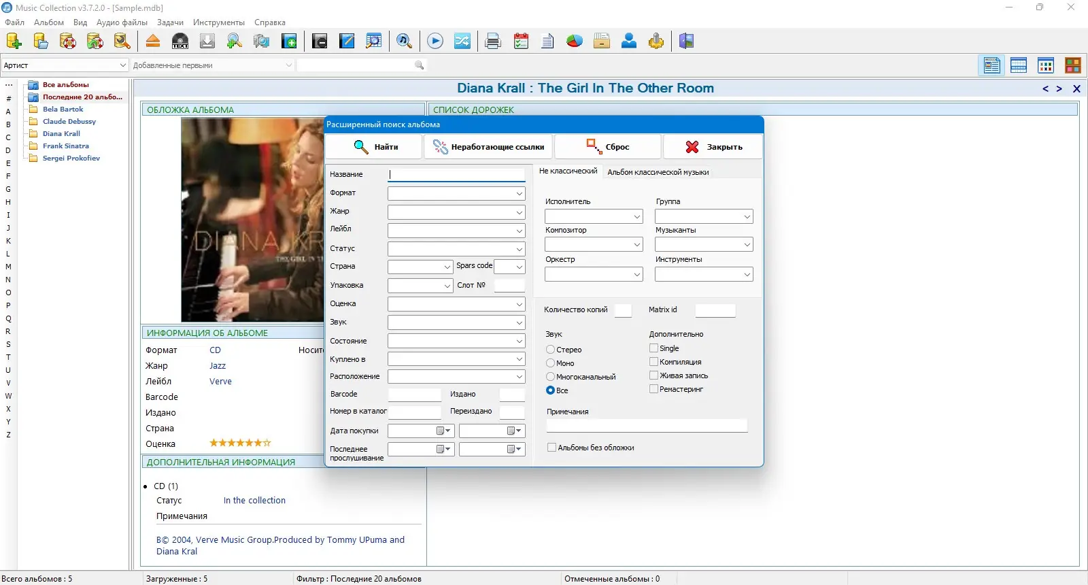Viewport: 1088px width, 585px height.
Task: Click the edit album pencil icon
Action: tap(347, 41)
